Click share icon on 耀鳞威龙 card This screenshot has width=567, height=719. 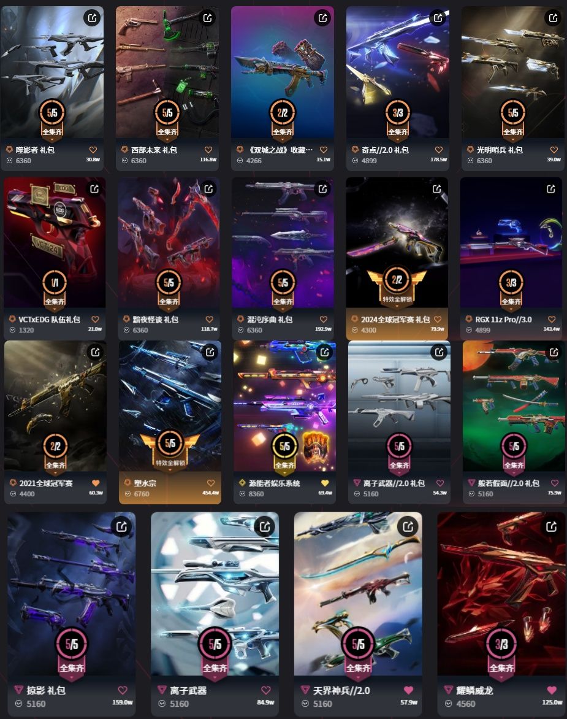point(551,526)
